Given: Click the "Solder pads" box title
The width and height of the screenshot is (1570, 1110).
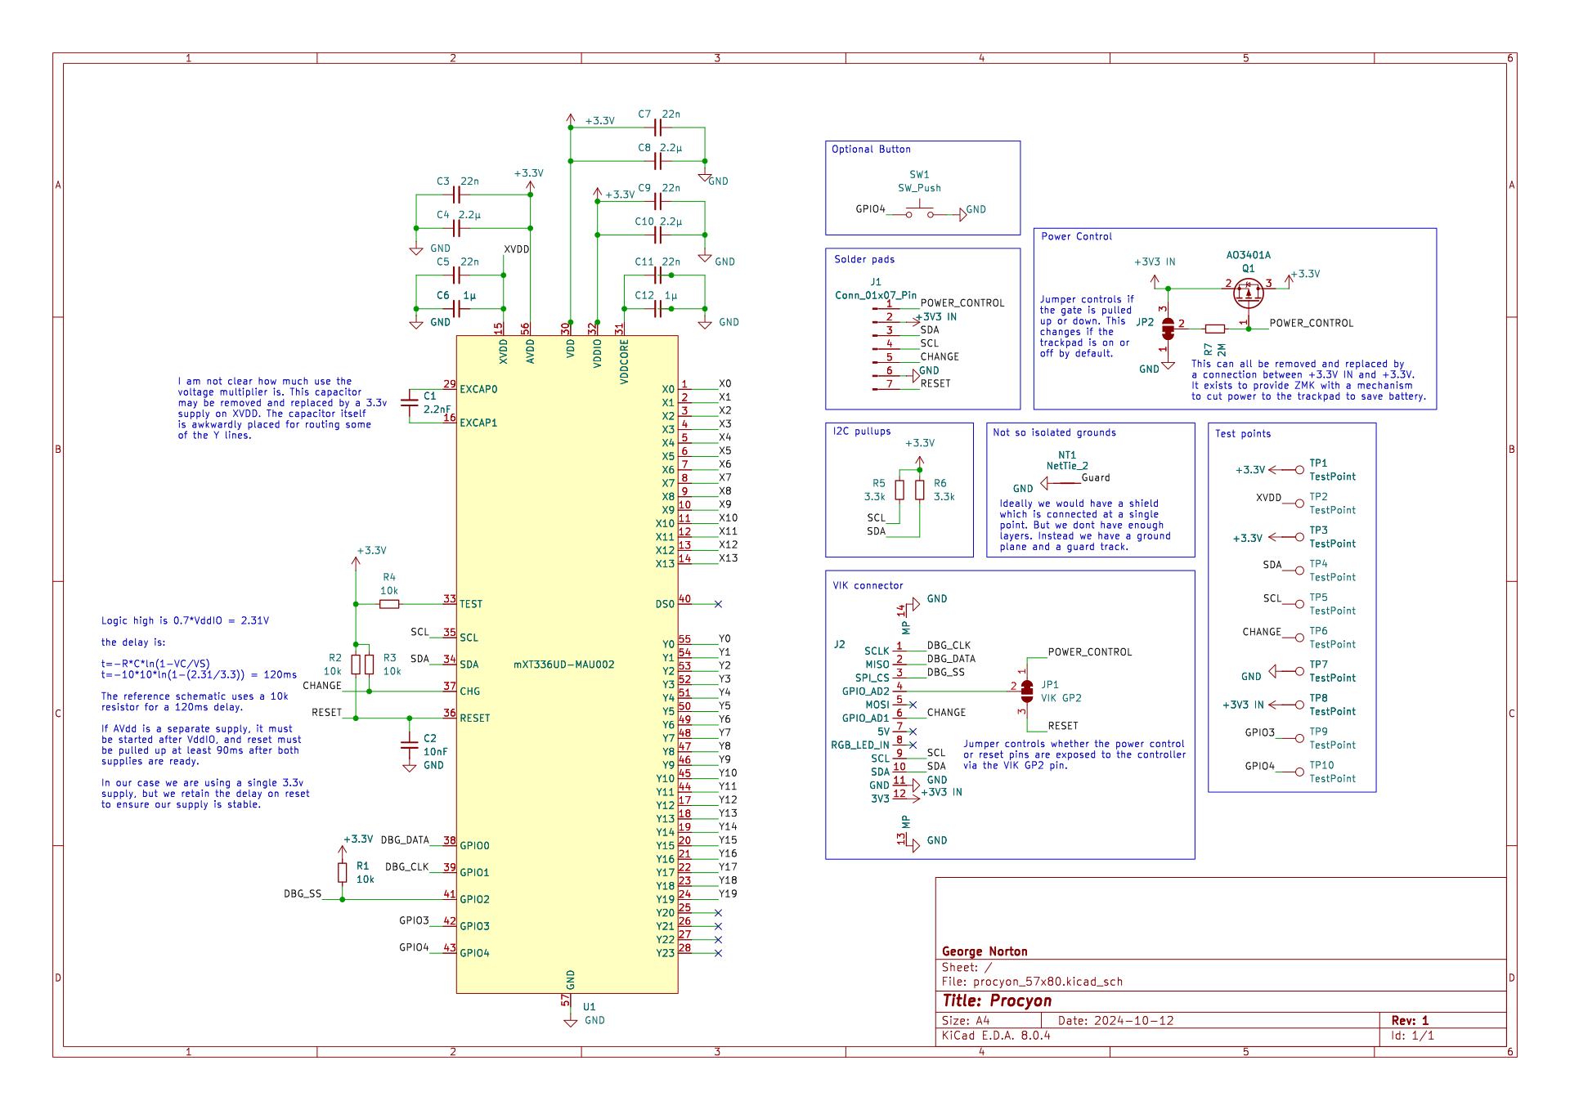Looking at the screenshot, I should pyautogui.click(x=864, y=259).
